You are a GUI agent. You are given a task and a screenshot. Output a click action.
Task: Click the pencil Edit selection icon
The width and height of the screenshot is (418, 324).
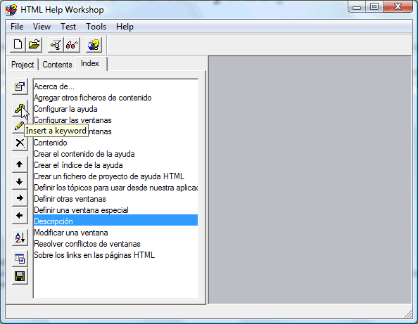pos(19,126)
